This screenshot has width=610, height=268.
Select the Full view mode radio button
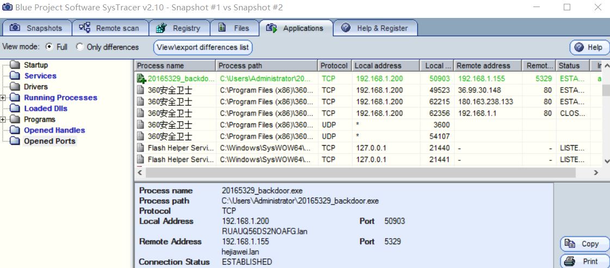coord(49,47)
